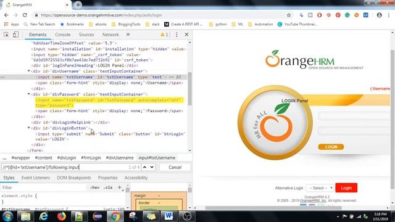395x222 pixels.
Task: Open the Properties pane tab
Action: [108, 178]
